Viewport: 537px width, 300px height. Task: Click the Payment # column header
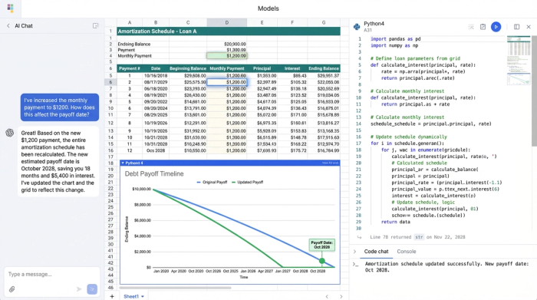[x=130, y=68]
